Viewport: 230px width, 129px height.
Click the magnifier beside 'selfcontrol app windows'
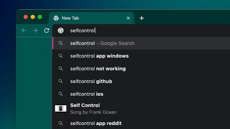click(x=61, y=56)
